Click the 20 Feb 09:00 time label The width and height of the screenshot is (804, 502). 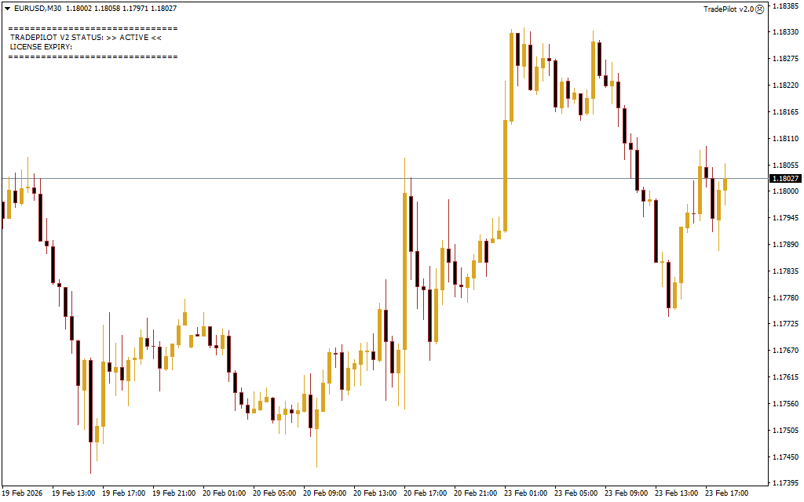tap(324, 493)
